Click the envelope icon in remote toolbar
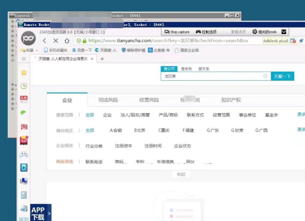This screenshot has height=221, width=305. 283,32
